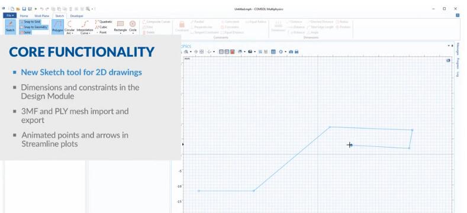The image size is (467, 213).
Task: Expand the Interpolation Curve dropdown arrow
Action: pyautogui.click(x=89, y=33)
